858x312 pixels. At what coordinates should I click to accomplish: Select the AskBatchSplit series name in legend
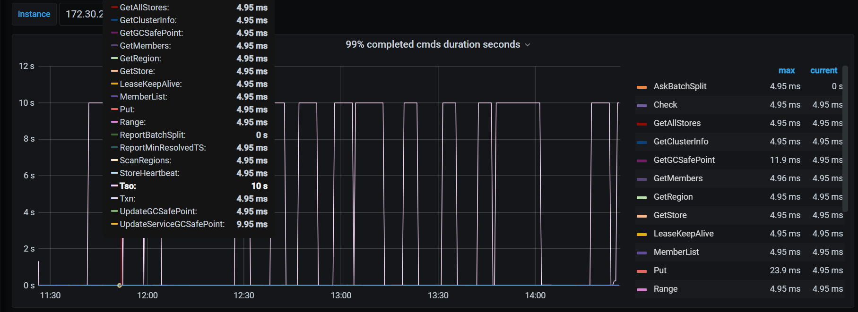tap(680, 86)
